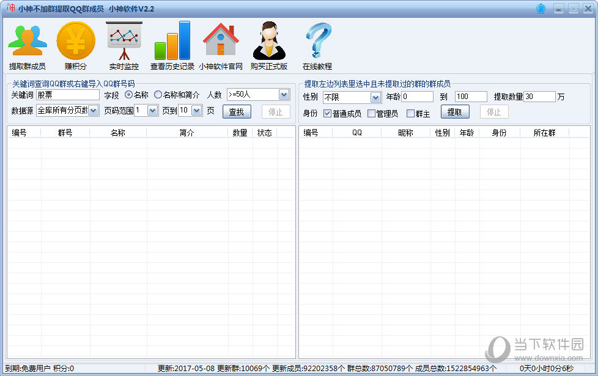Open the 人数 >=50人 dropdown

(284, 95)
